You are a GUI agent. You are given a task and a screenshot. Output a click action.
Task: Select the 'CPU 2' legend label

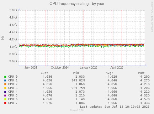pos(13,84)
